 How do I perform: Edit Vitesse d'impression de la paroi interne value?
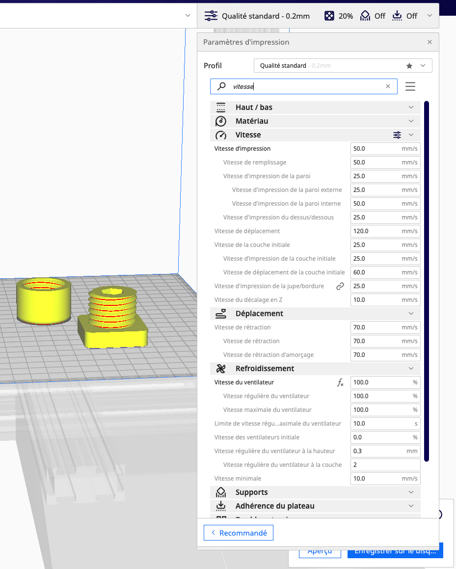coord(385,204)
